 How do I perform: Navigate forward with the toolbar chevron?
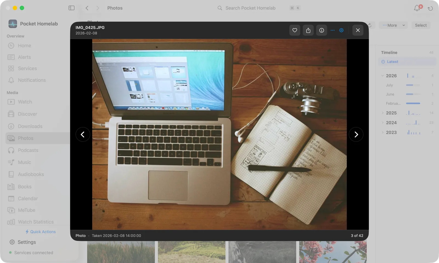click(x=98, y=8)
